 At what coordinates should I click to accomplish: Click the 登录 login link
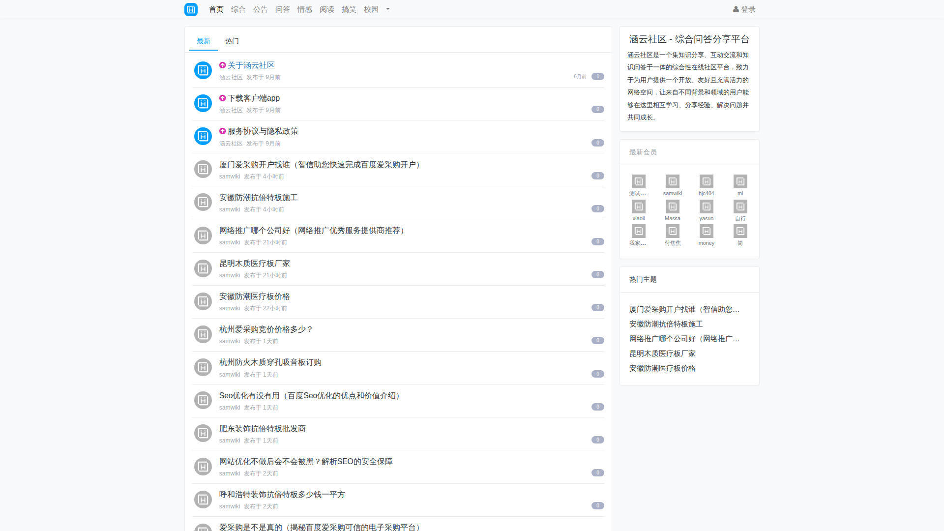click(x=748, y=9)
